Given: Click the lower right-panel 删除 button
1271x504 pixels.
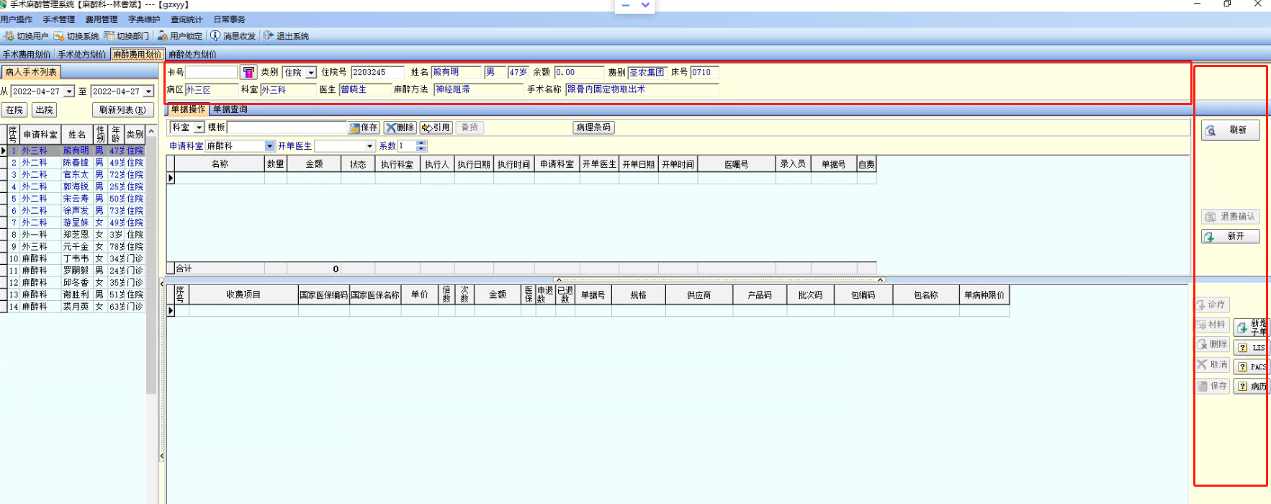Looking at the screenshot, I should 1212,344.
